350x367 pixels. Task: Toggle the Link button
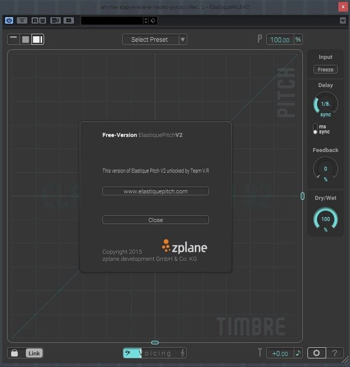pos(34,353)
